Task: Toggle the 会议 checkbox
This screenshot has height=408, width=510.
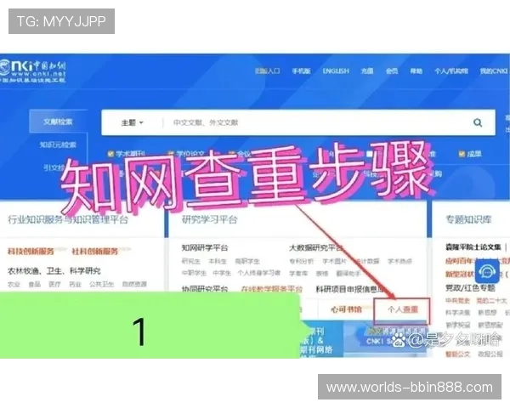Action: (231, 154)
